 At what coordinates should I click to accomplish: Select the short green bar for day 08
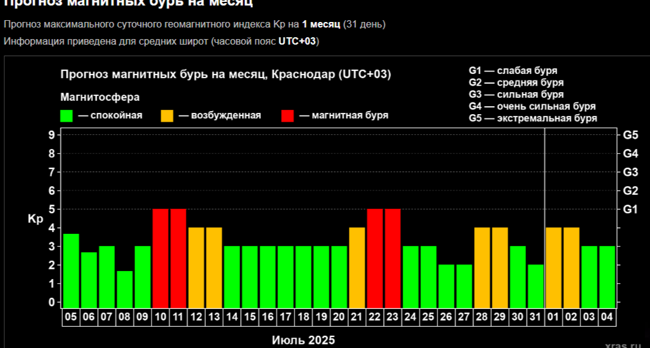pos(125,289)
